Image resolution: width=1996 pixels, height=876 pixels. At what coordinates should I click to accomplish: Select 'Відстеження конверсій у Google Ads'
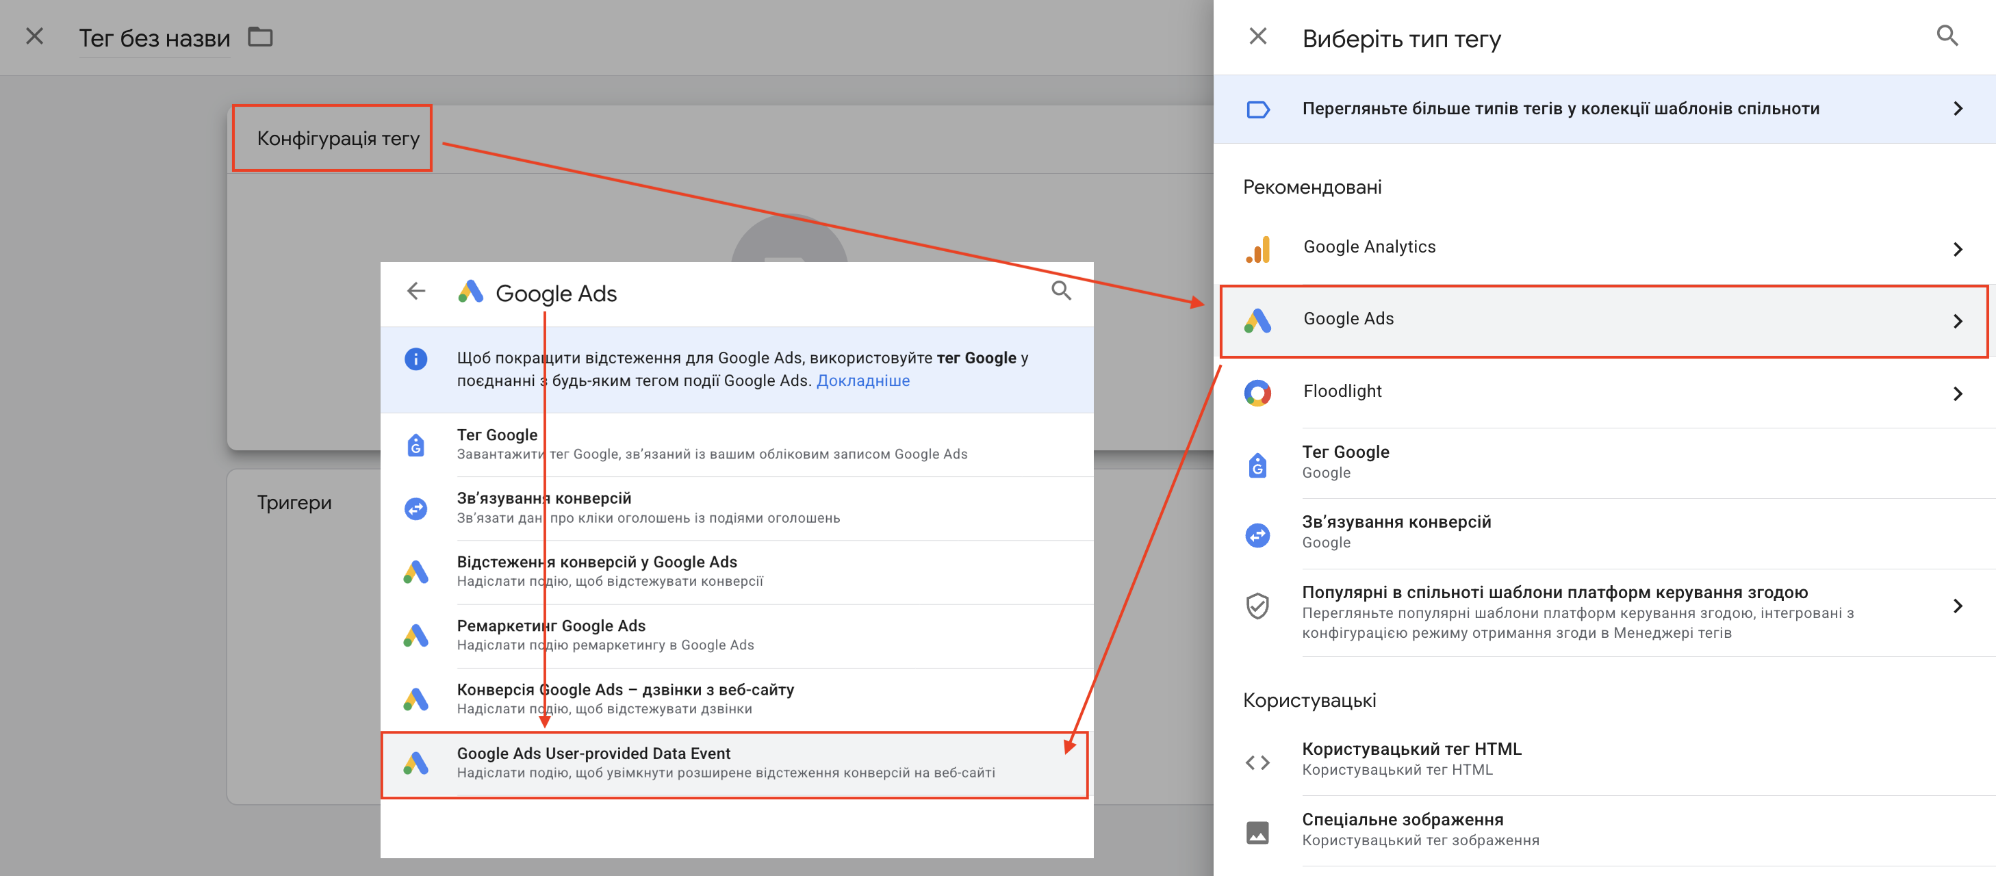tap(737, 571)
